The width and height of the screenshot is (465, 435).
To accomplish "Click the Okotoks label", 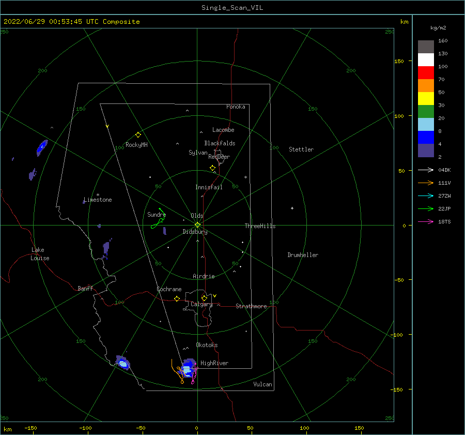I will 207,345.
